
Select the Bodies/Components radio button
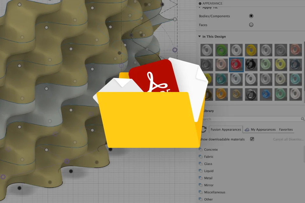coord(251,16)
